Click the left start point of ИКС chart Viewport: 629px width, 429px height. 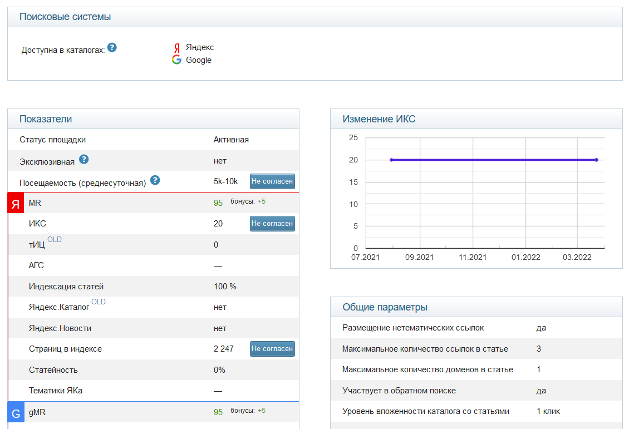pyautogui.click(x=391, y=160)
